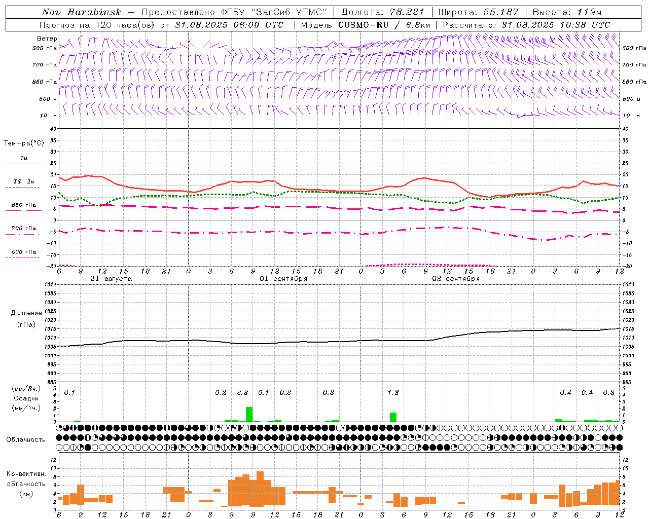Click the date label 01 сентября
Image resolution: width=649 pixels, height=519 pixels.
pyautogui.click(x=283, y=279)
